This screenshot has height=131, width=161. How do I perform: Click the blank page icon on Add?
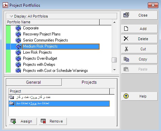126,29
